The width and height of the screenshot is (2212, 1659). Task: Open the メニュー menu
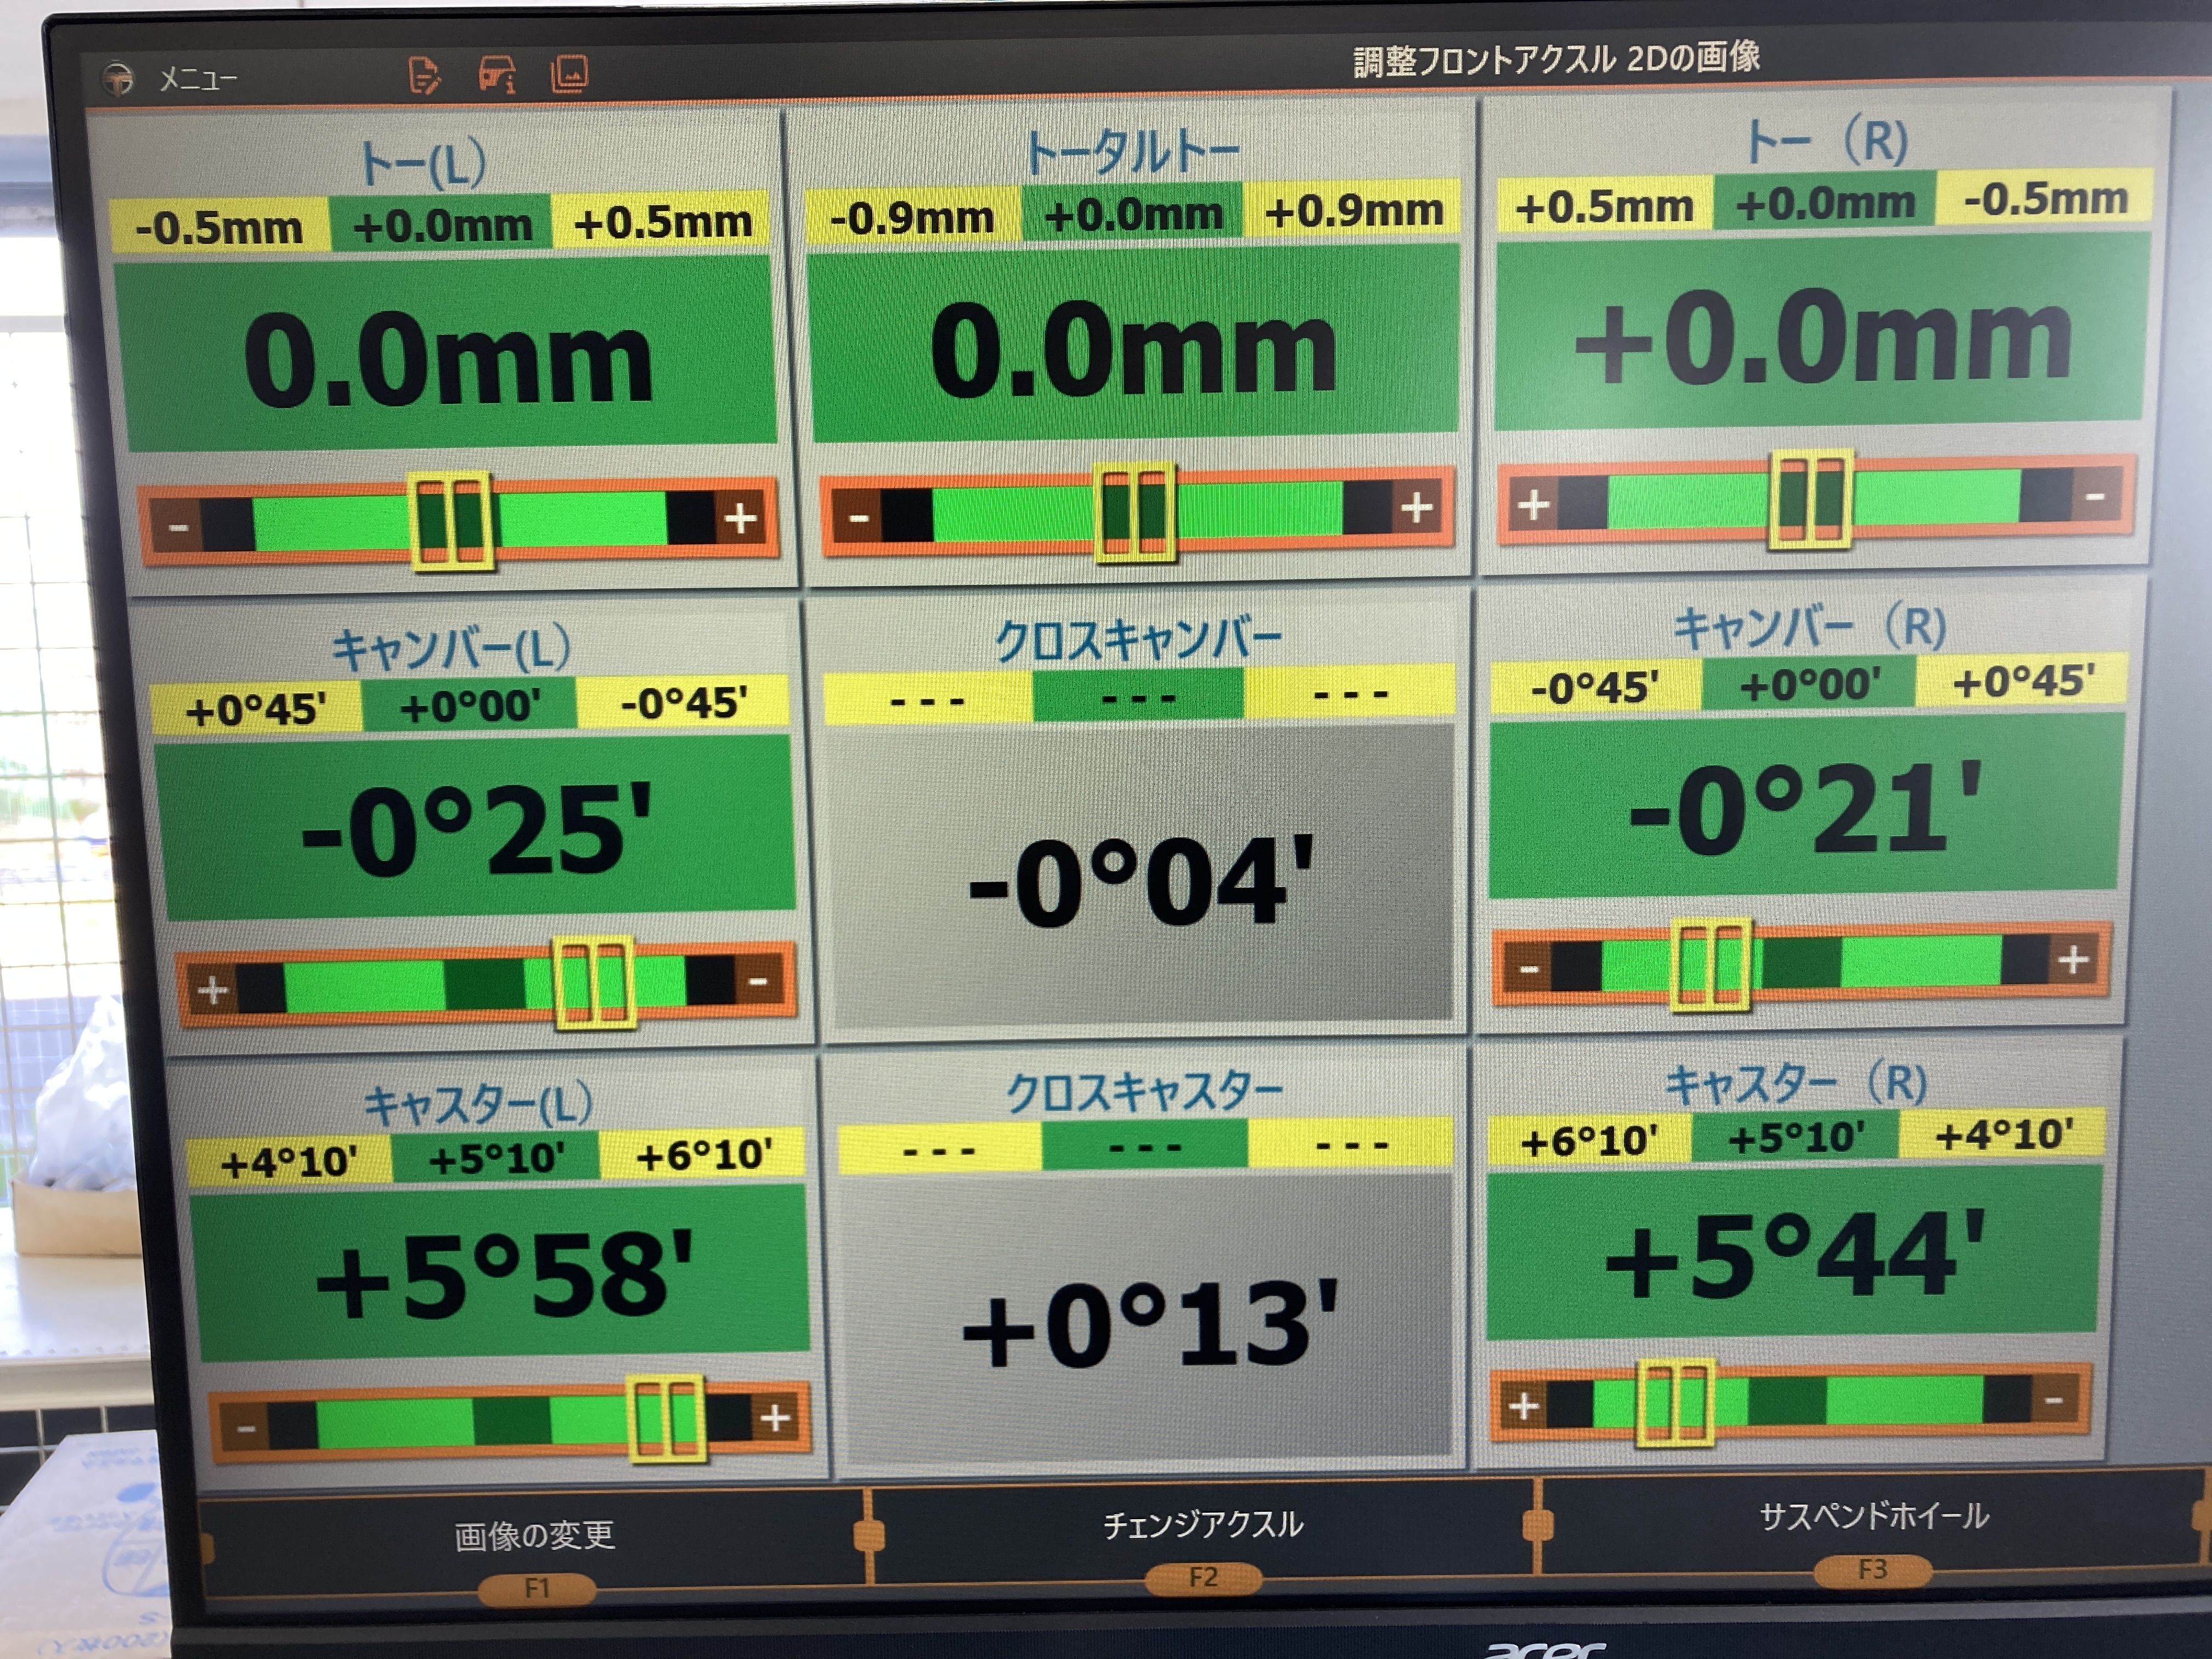click(x=198, y=79)
